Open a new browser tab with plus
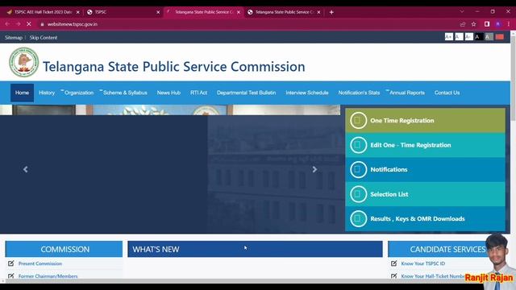The image size is (516, 290). tap(331, 12)
